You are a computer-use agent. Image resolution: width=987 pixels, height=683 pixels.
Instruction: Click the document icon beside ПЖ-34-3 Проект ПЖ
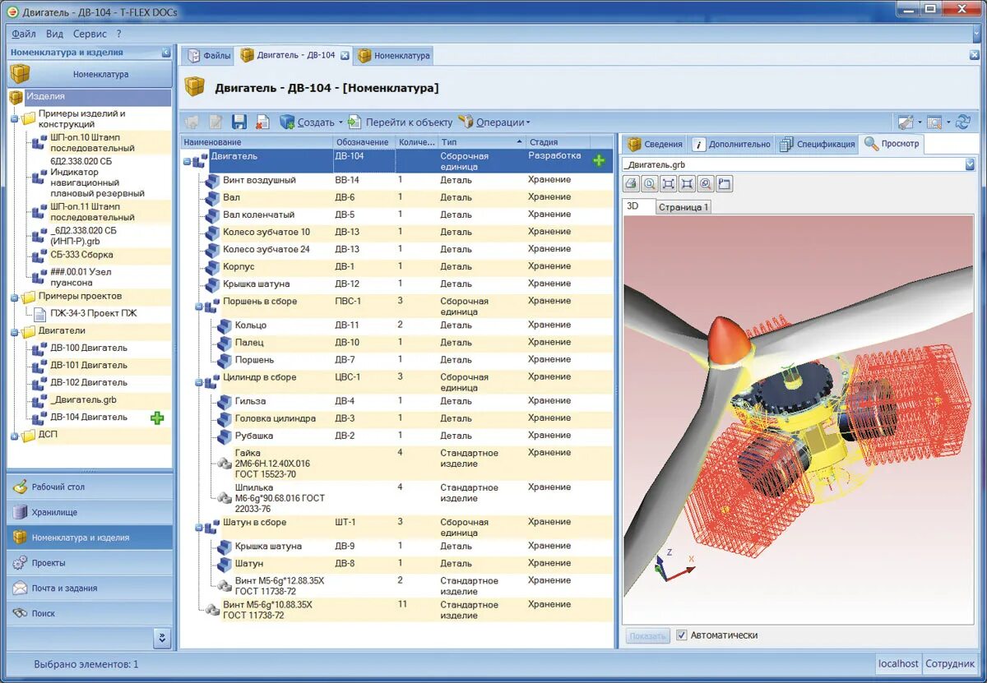click(x=40, y=313)
